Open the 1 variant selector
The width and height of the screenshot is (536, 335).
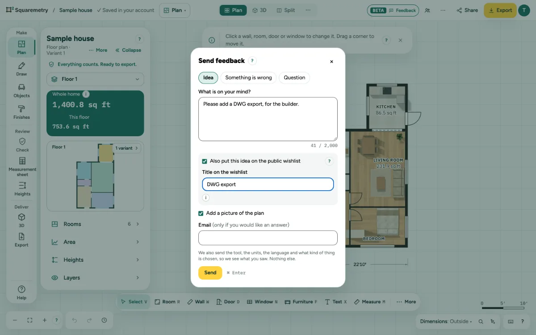126,148
